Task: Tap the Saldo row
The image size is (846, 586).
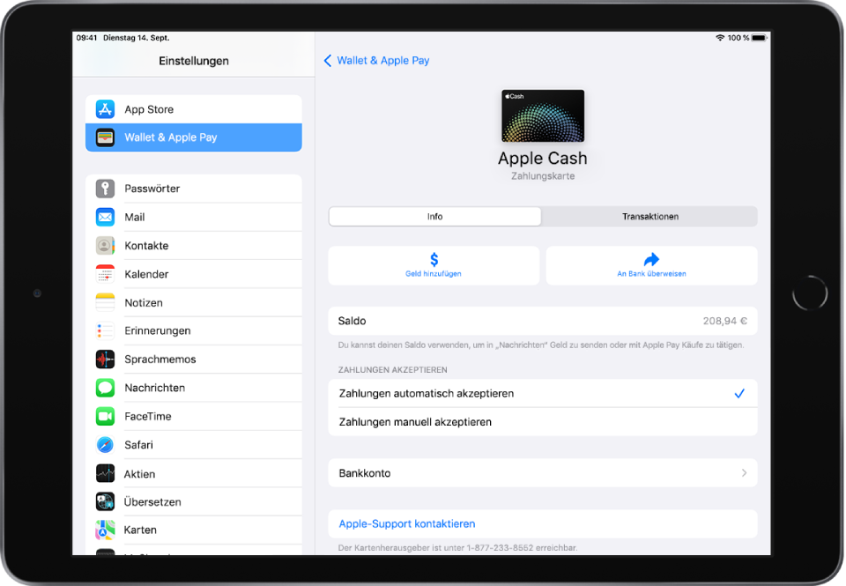Action: point(543,321)
